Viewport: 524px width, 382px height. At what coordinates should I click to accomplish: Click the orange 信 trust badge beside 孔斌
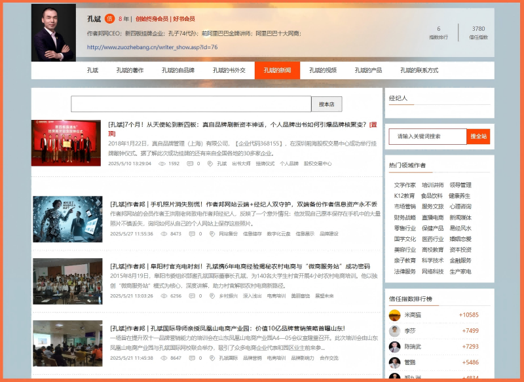coord(109,19)
